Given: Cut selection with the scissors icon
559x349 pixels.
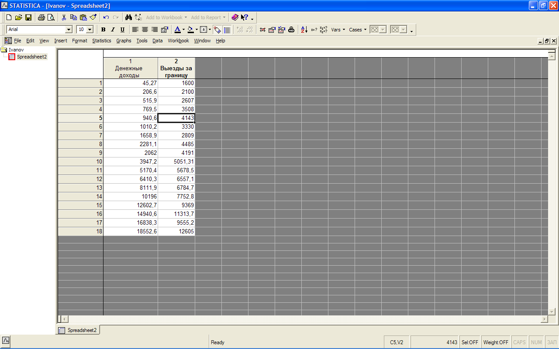Looking at the screenshot, I should click(64, 17).
